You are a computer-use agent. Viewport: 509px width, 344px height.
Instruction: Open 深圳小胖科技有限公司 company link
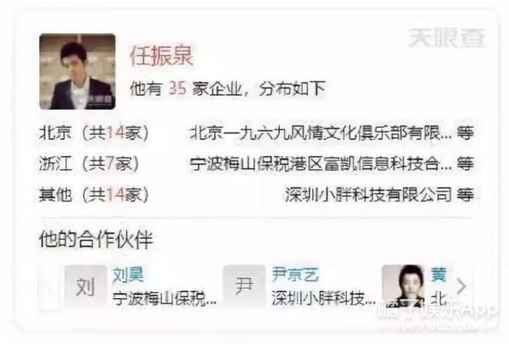(x=368, y=195)
